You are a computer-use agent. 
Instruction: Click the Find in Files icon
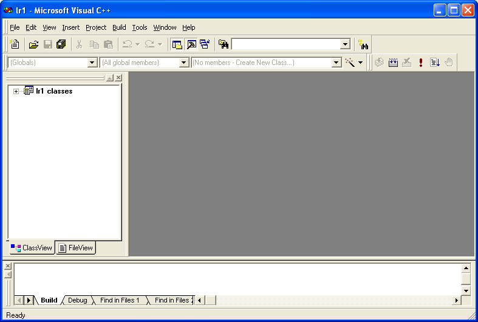(x=224, y=44)
